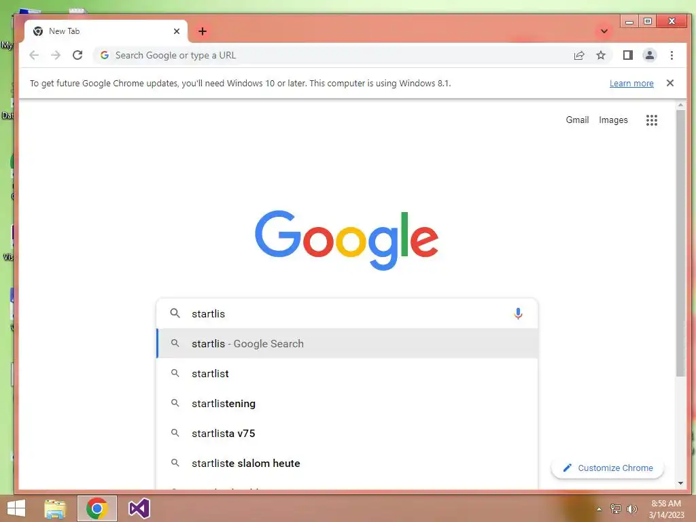Click the scroll down arrow of page scrollbar
Image resolution: width=696 pixels, height=522 pixels.
point(680,483)
